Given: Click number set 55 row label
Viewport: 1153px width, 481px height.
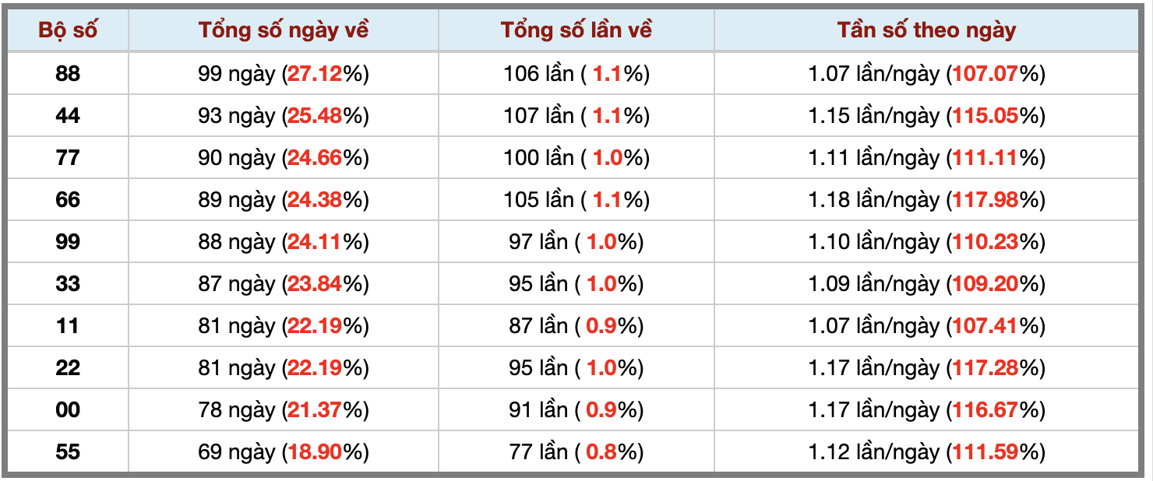Looking at the screenshot, I should click(68, 452).
